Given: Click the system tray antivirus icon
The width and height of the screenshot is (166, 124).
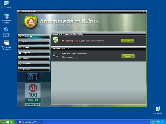Looking at the screenshot, I should click(154, 122).
